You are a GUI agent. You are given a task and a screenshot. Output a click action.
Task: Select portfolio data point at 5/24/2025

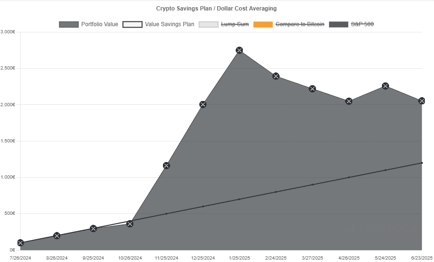(386, 86)
